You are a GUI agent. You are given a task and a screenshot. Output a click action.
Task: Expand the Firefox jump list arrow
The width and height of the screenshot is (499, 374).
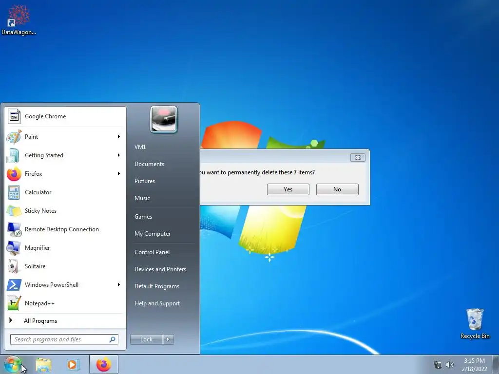click(119, 174)
